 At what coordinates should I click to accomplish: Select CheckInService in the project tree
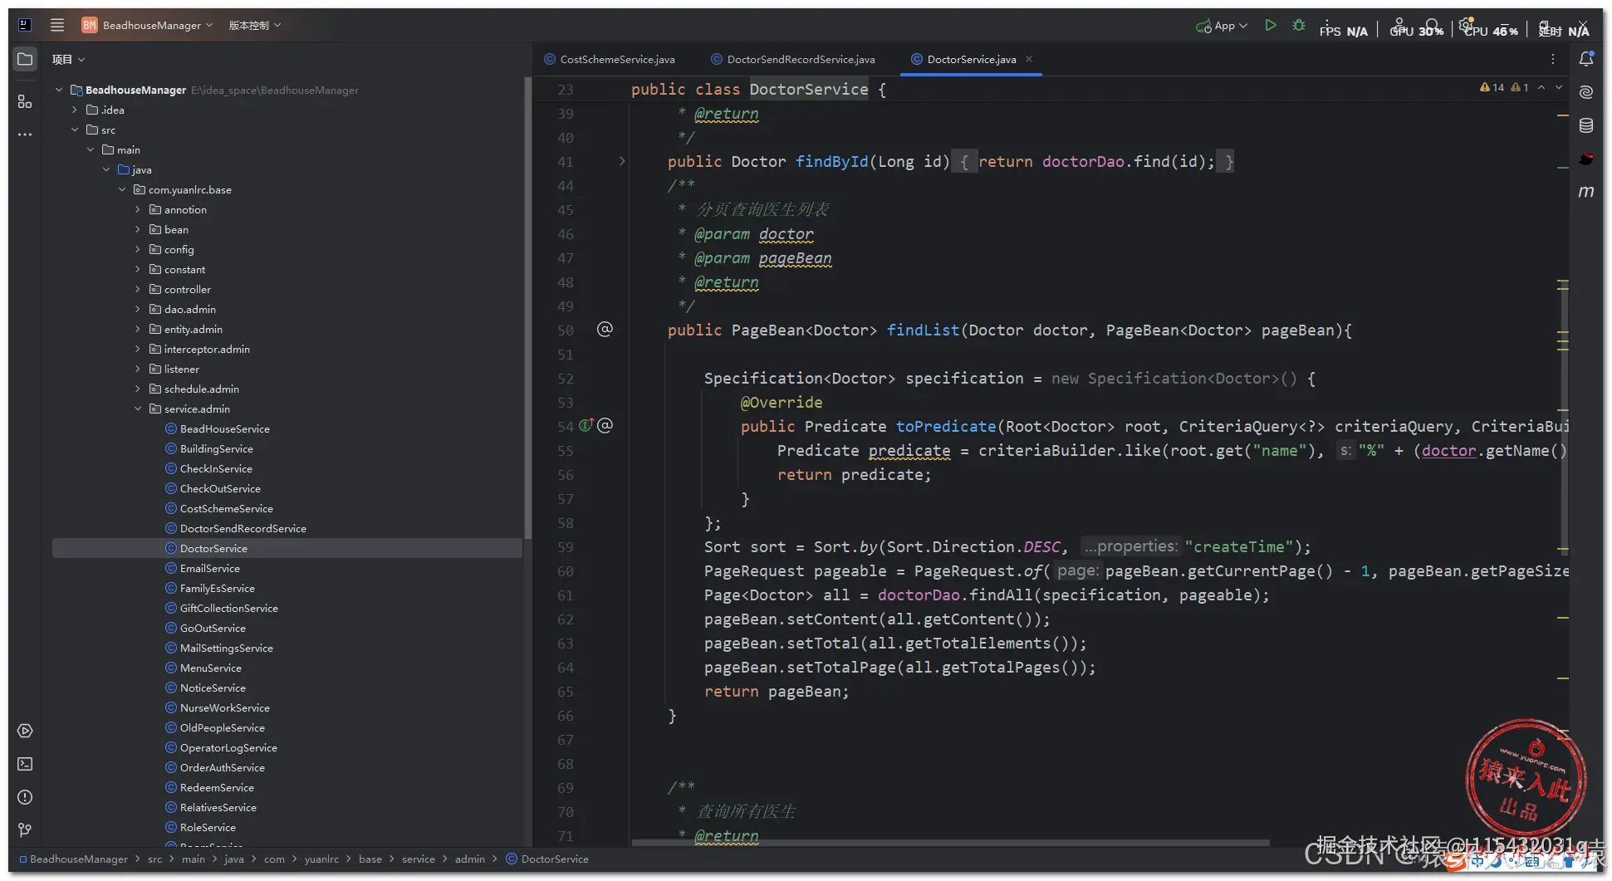(x=216, y=468)
